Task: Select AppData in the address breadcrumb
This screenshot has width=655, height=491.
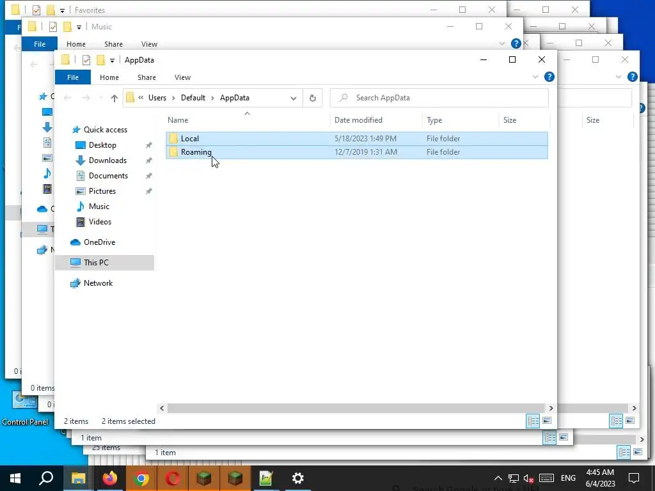Action: point(235,98)
